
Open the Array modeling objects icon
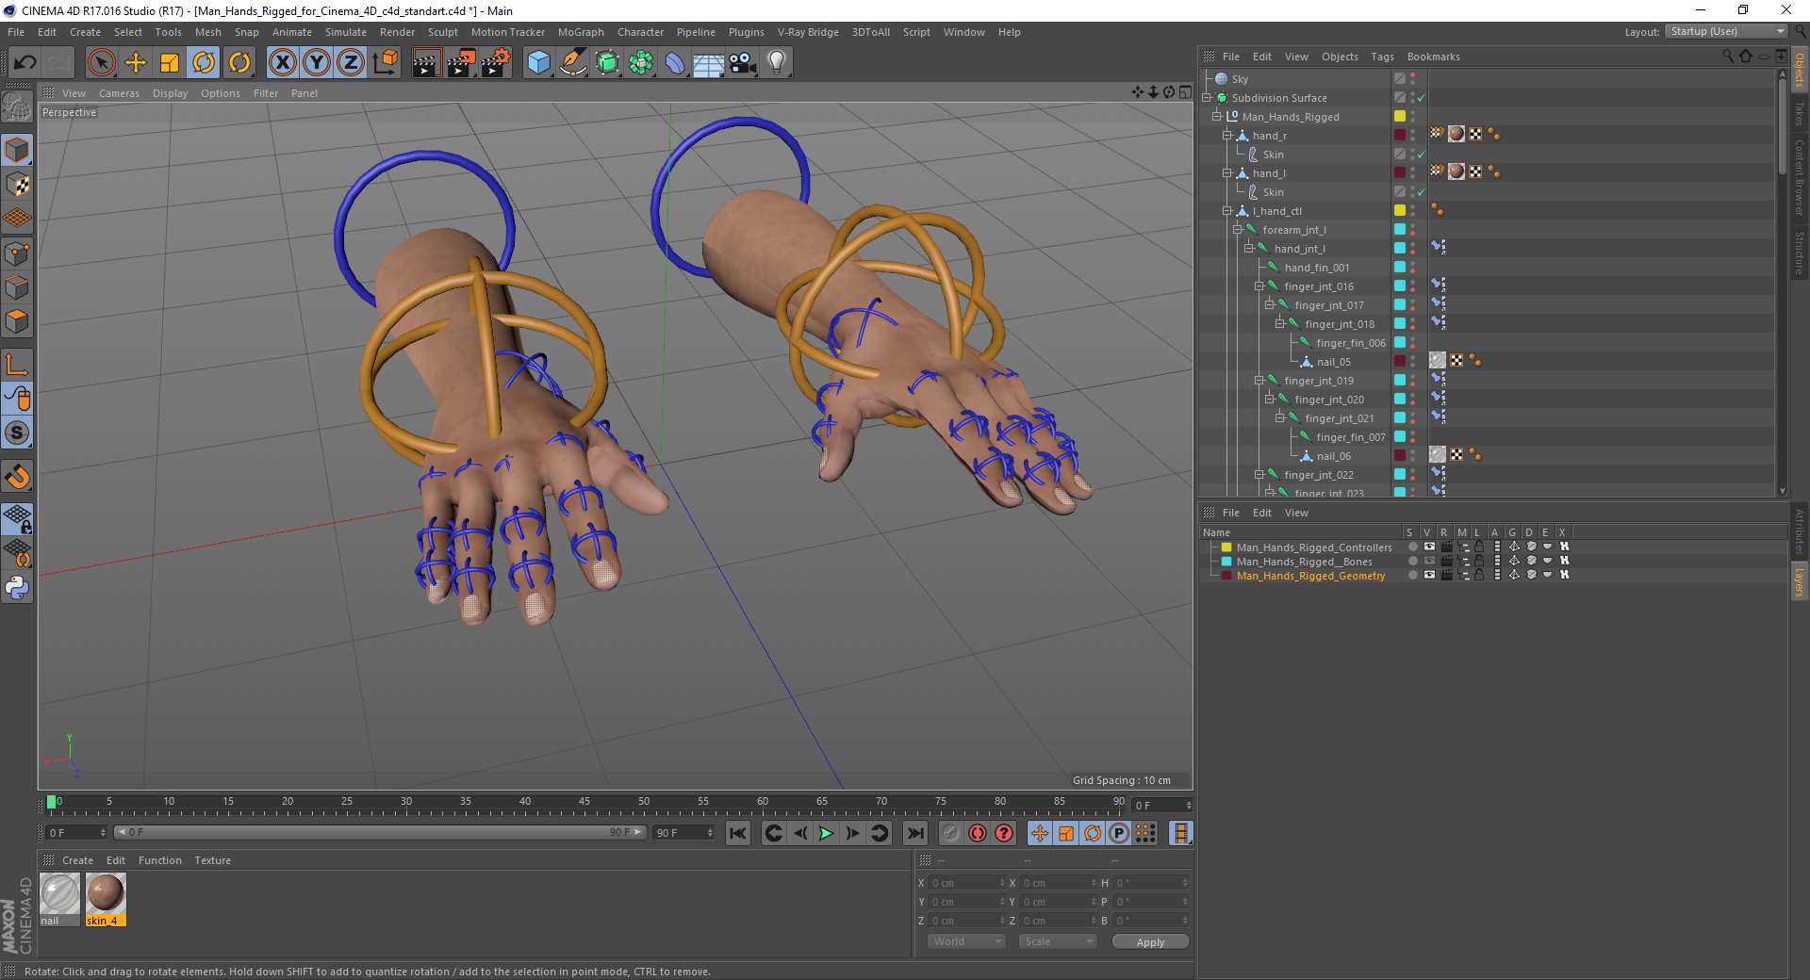(641, 63)
